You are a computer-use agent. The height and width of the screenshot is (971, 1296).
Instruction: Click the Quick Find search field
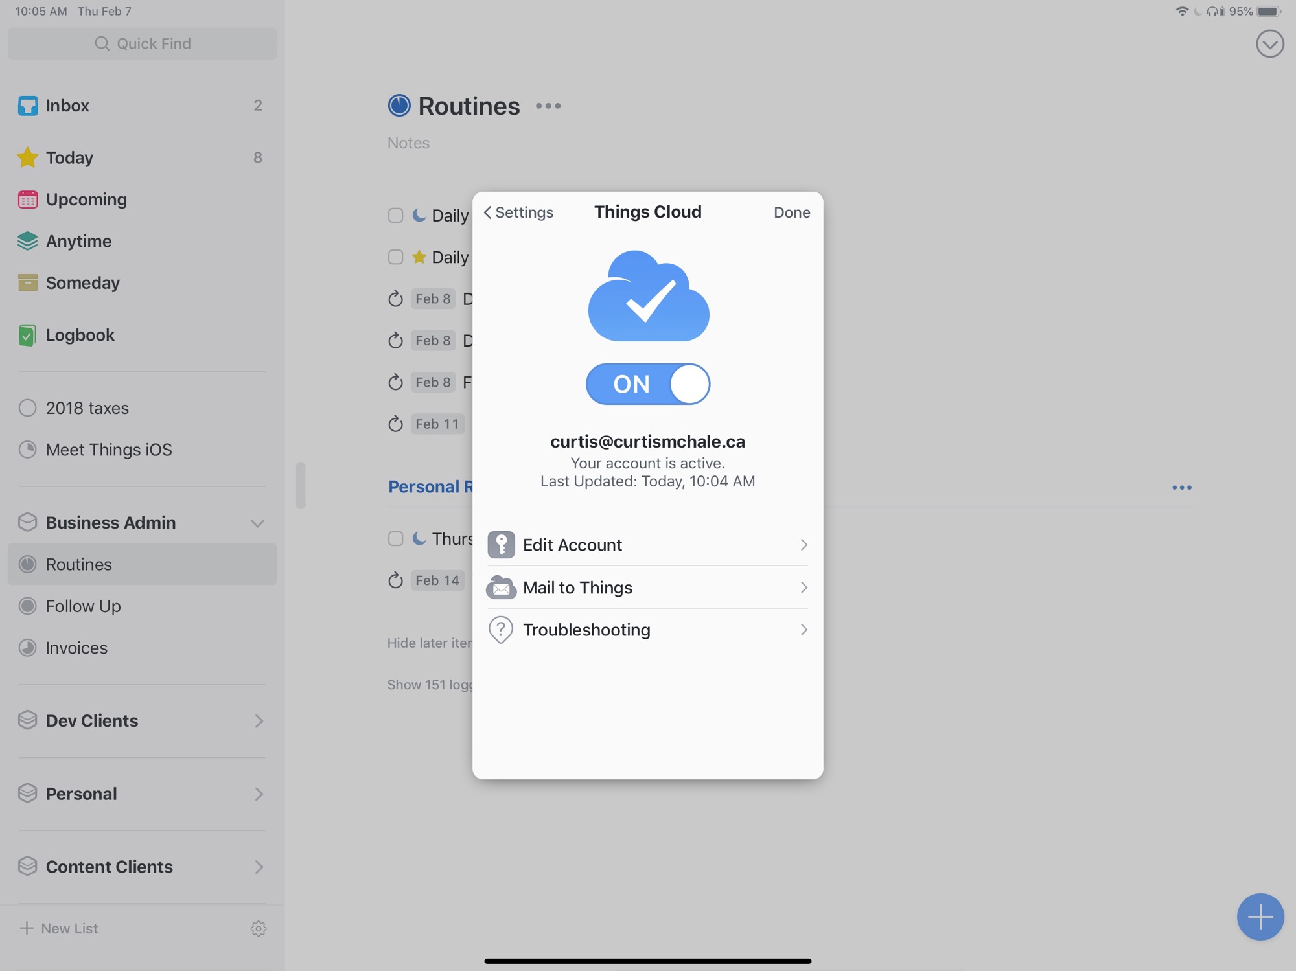[143, 43]
